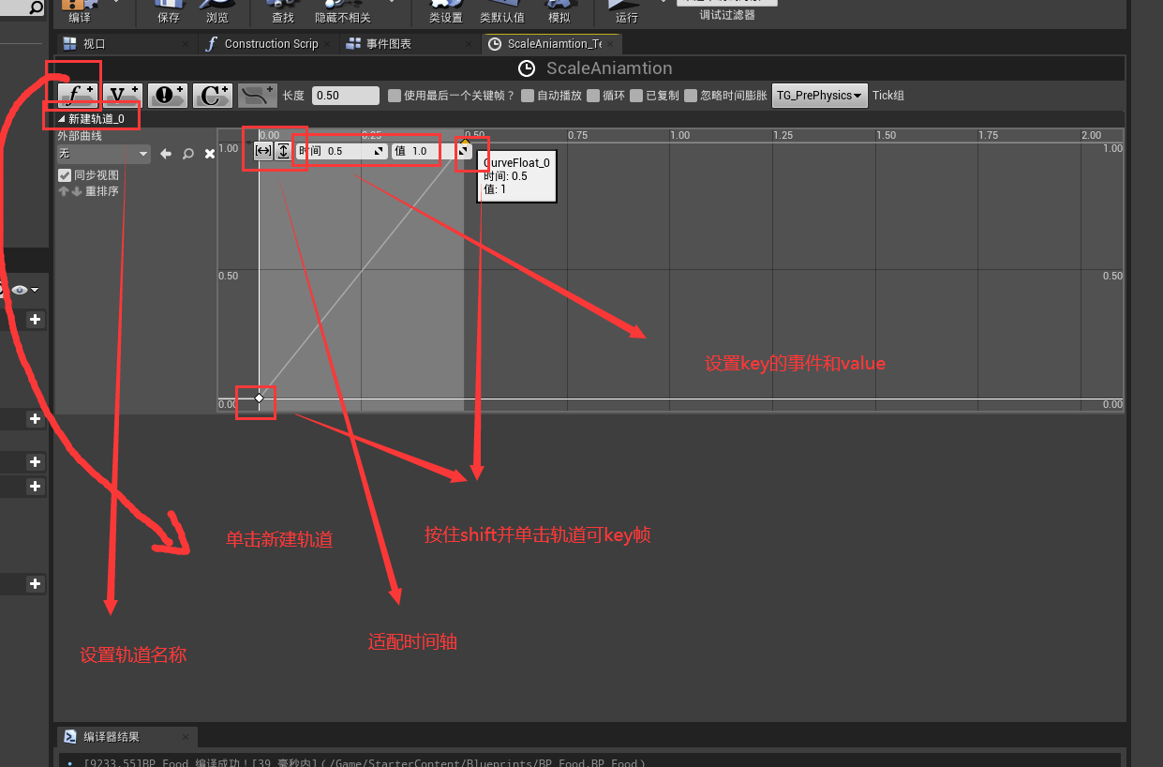Open the TG_PrePhysics tick group dropdown
Viewport: 1163px width, 767px height.
[x=819, y=96]
